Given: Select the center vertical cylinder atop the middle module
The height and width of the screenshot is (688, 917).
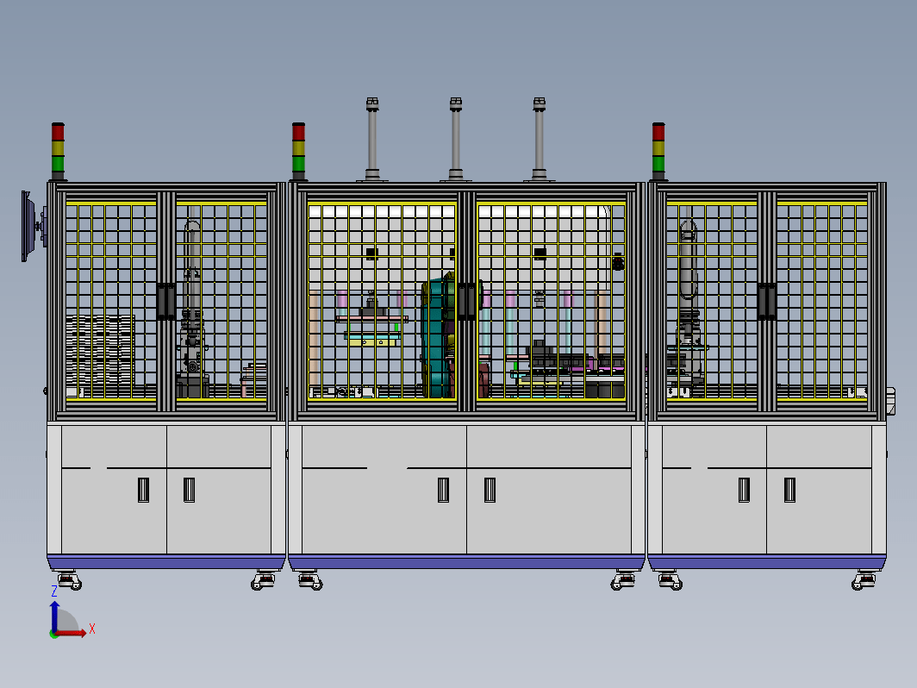Looking at the screenshot, I should [456, 140].
